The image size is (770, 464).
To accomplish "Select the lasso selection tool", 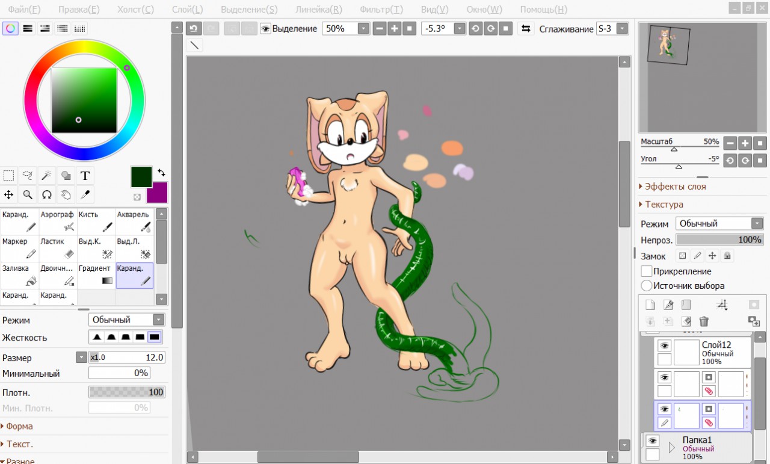I will 28,176.
